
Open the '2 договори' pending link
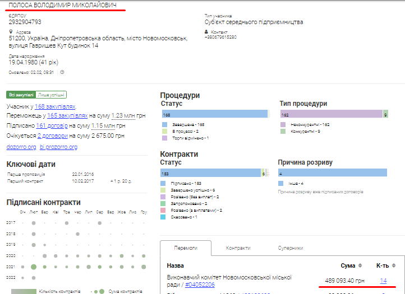(x=53, y=136)
